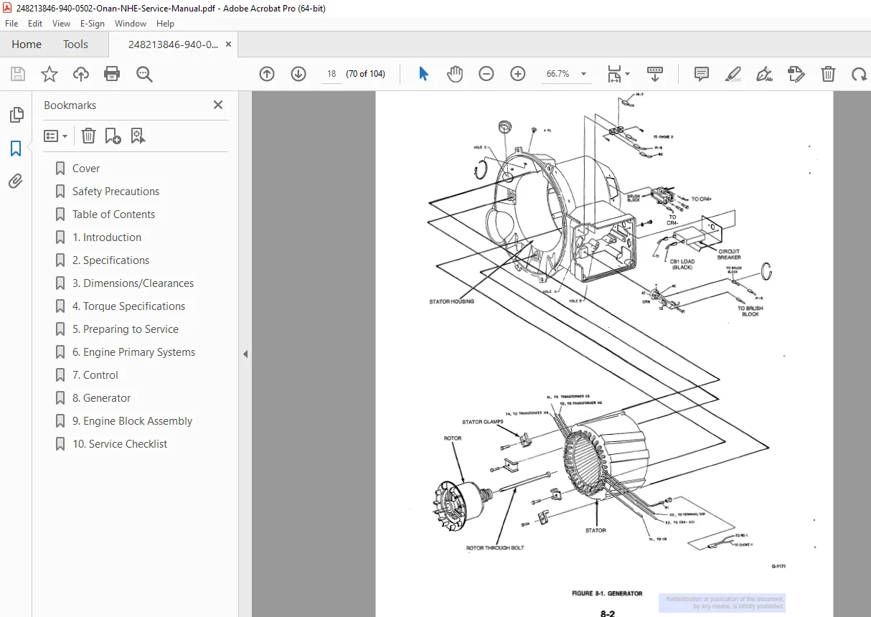Switch to the Tools tab
This screenshot has width=871, height=617.
[x=75, y=44]
